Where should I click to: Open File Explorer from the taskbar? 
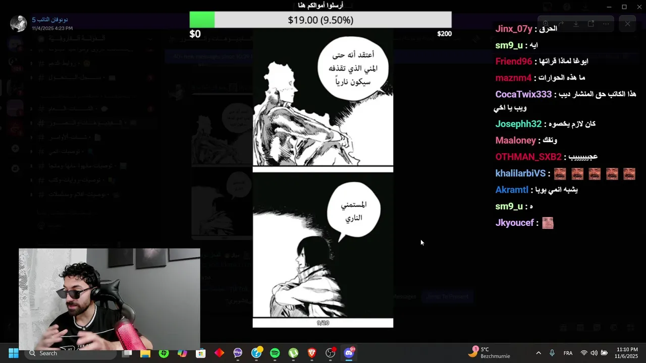point(145,353)
